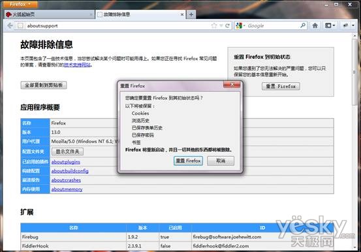Open the bookmarks menu toolbar button
361x252 pixels.
330,25
